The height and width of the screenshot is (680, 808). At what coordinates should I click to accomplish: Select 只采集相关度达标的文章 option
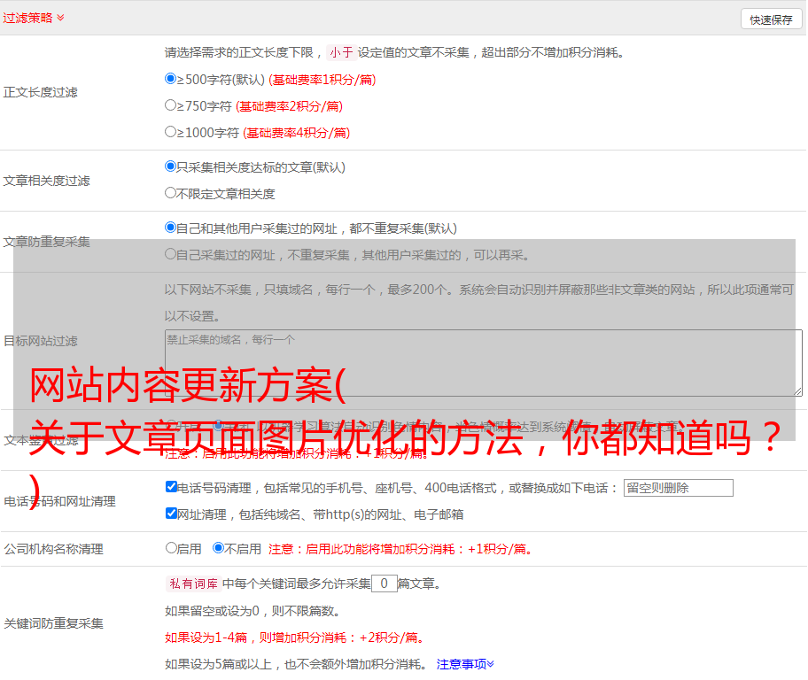click(x=171, y=166)
